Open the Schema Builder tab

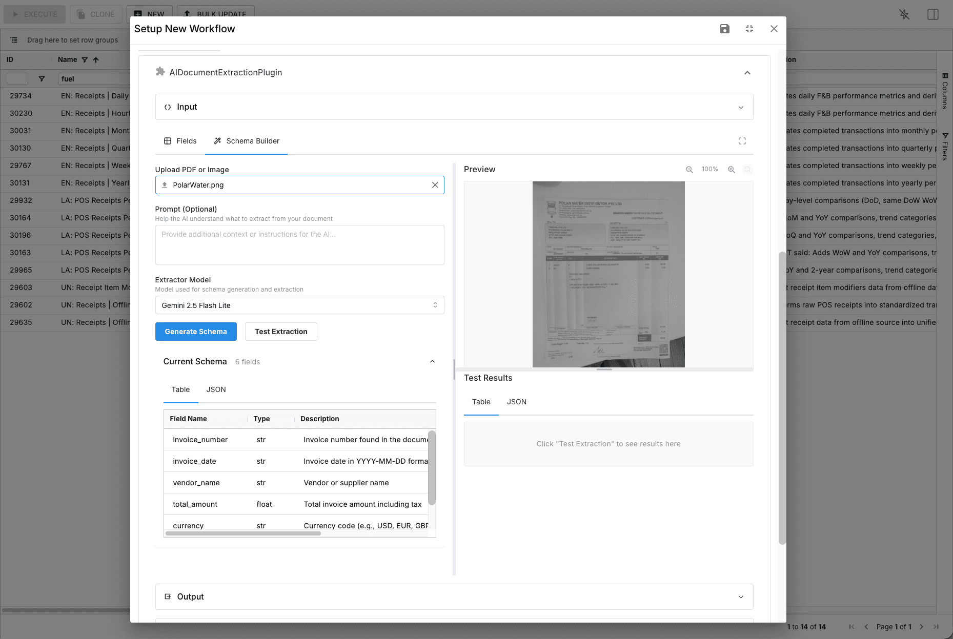pos(247,141)
